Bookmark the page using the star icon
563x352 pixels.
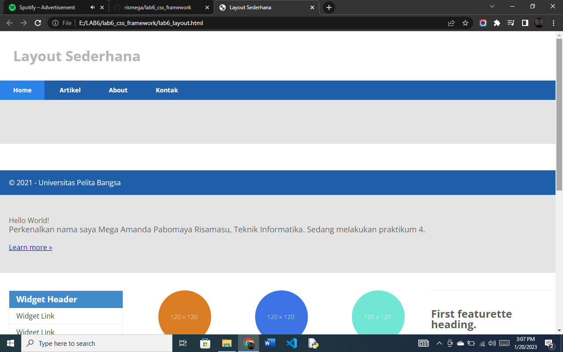click(465, 23)
